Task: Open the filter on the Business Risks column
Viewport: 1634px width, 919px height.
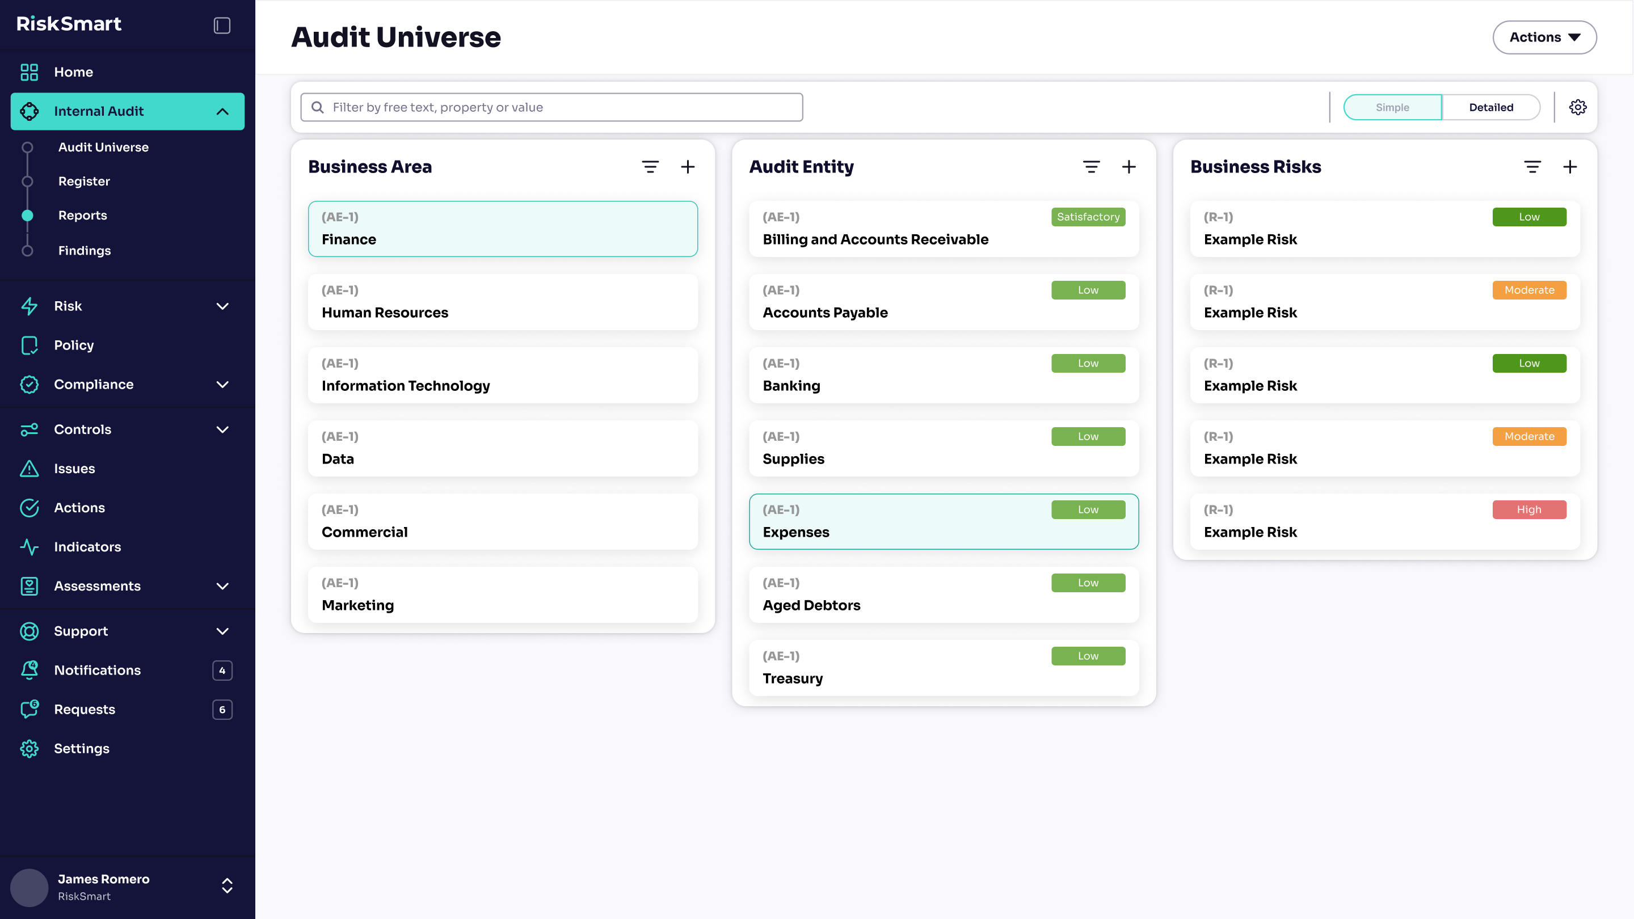Action: [x=1532, y=166]
